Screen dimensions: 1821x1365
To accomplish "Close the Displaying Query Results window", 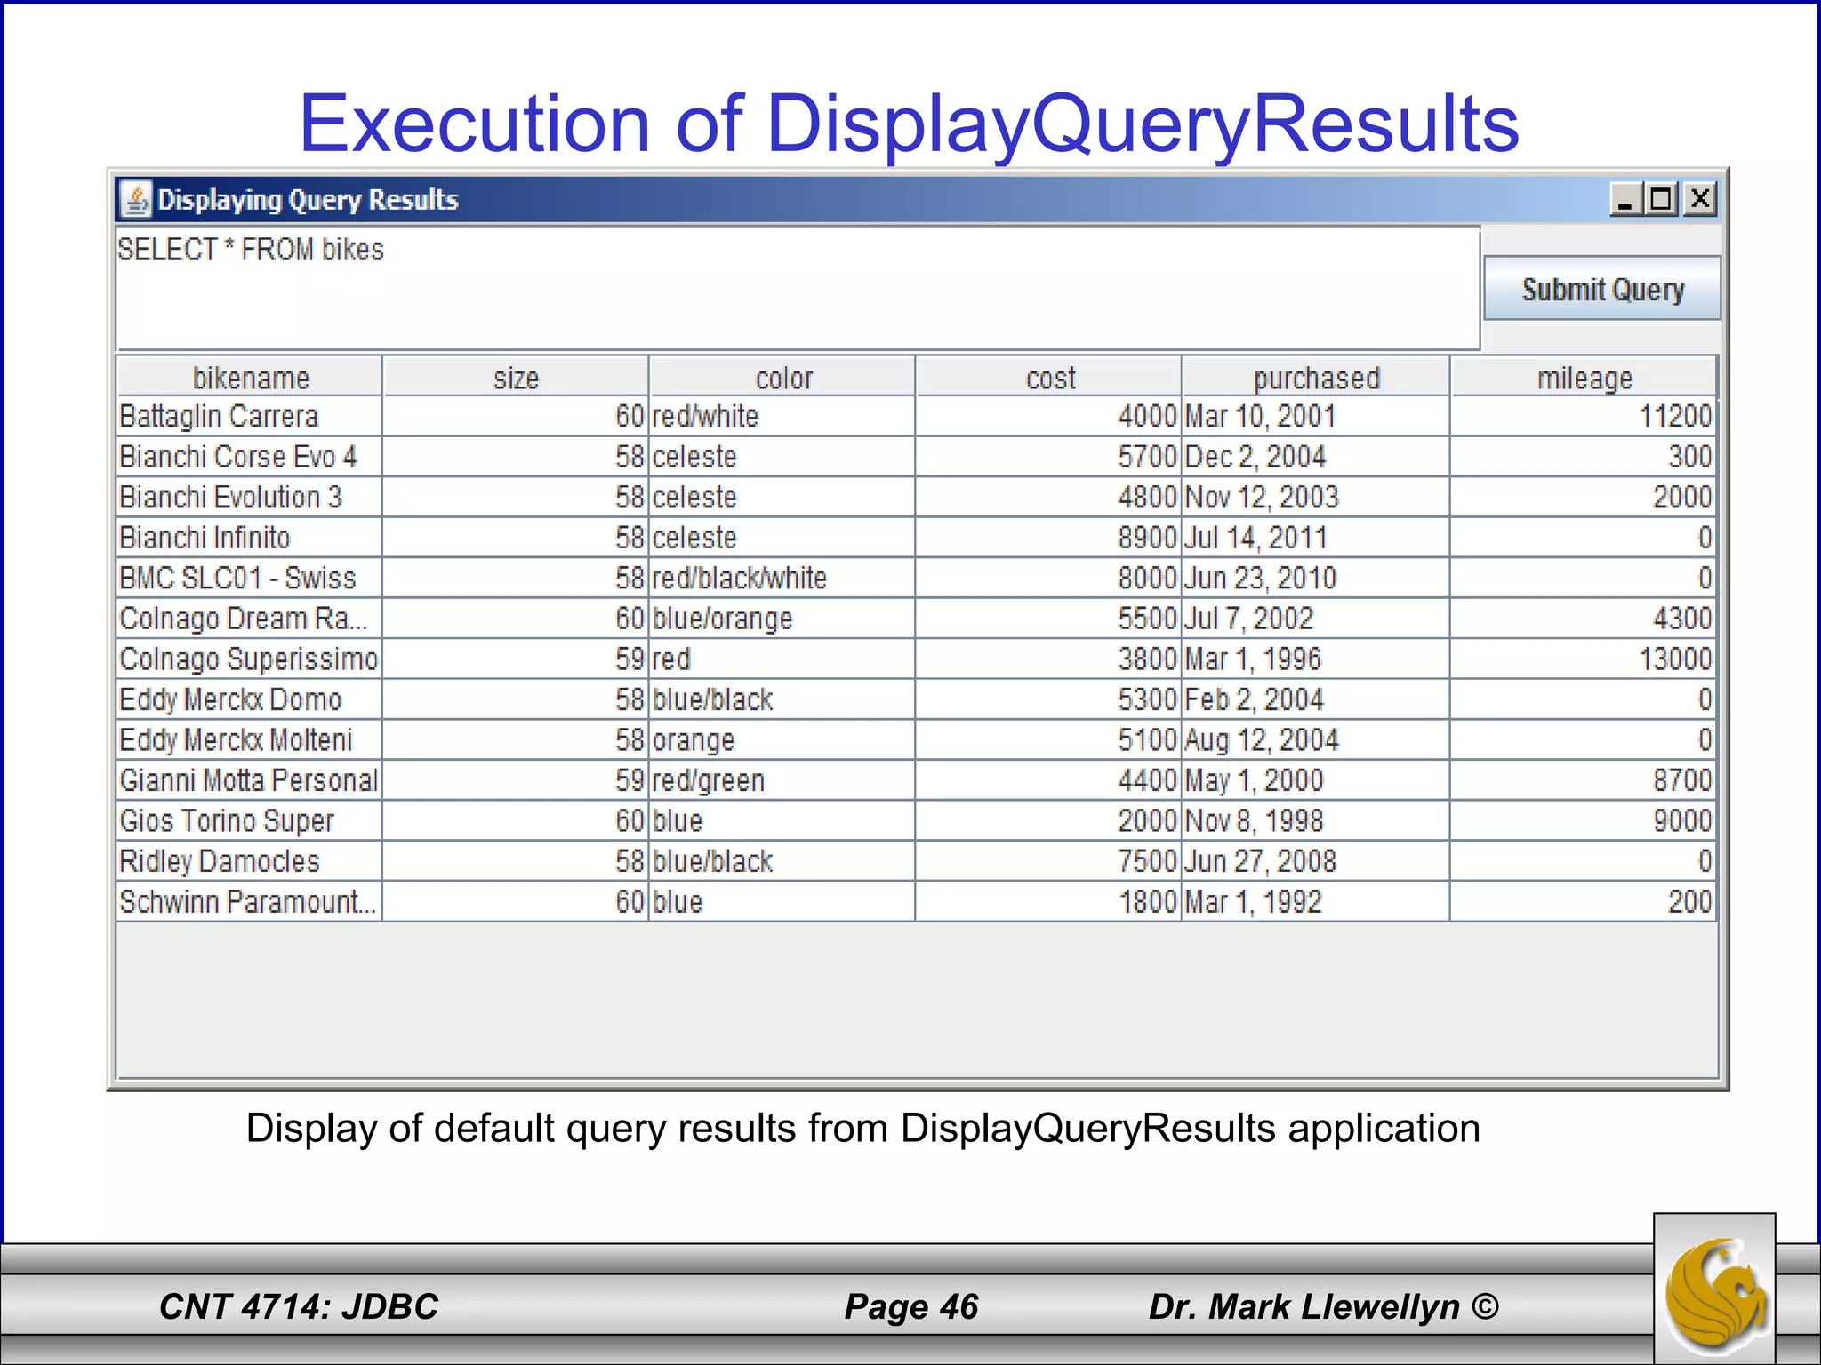I will (x=1700, y=198).
